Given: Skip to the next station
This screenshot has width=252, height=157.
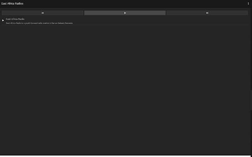Looking at the screenshot, I should pos(207,13).
